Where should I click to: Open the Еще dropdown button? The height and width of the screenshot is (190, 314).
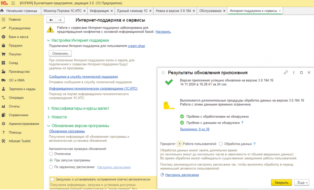point(302,182)
